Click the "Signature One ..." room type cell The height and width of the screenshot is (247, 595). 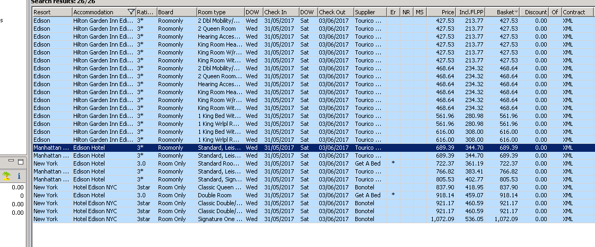(221, 219)
